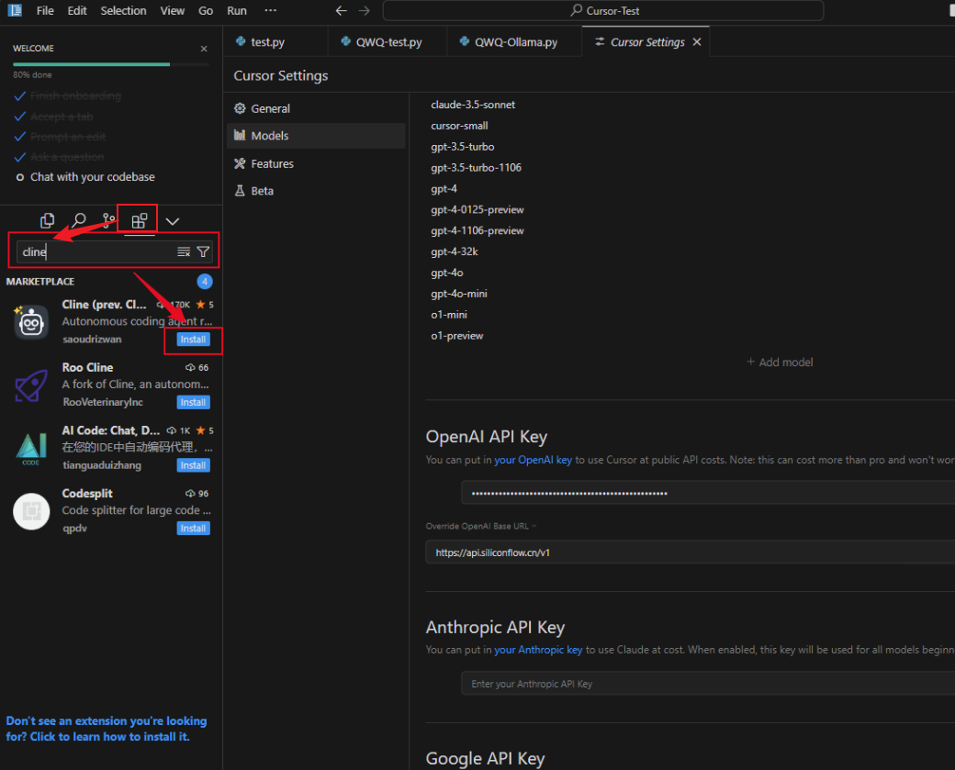
Task: Go back with the left arrow
Action: coord(341,11)
